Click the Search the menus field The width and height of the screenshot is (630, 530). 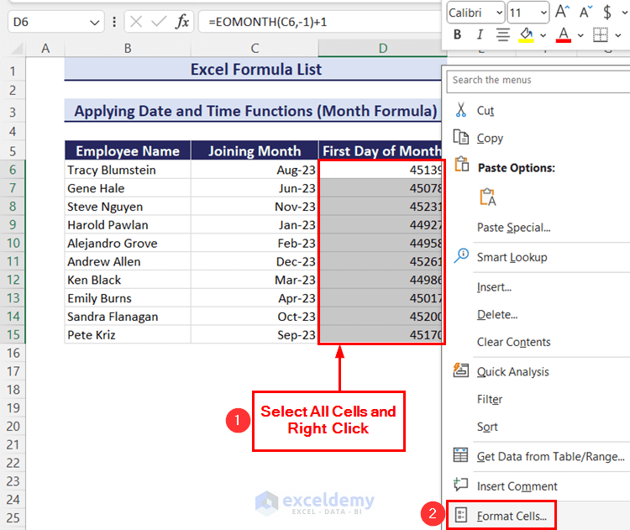(x=538, y=81)
